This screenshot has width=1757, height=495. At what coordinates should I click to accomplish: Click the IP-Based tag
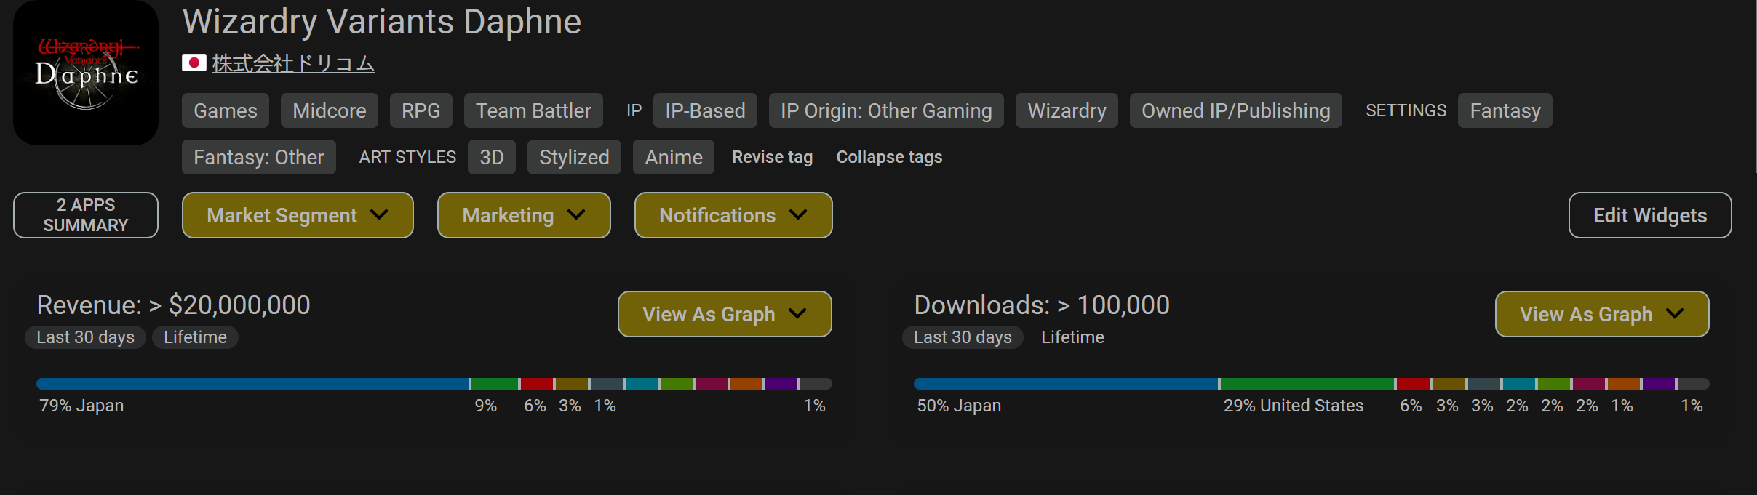pyautogui.click(x=705, y=110)
